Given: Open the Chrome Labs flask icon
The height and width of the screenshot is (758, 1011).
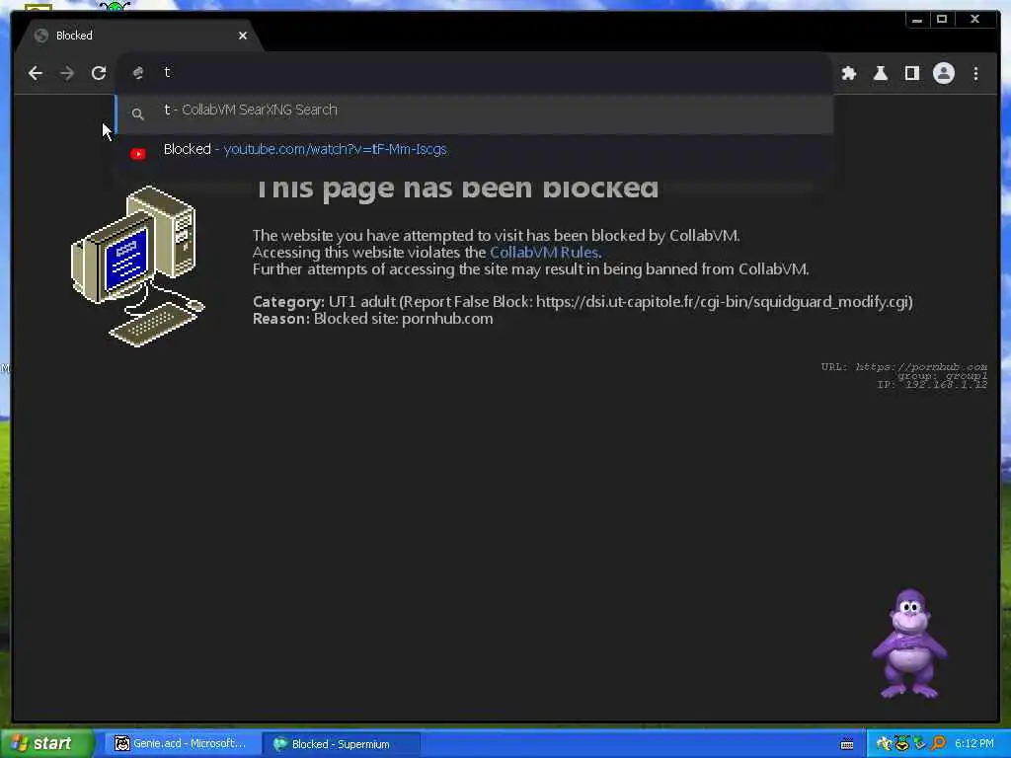Looking at the screenshot, I should tap(880, 73).
